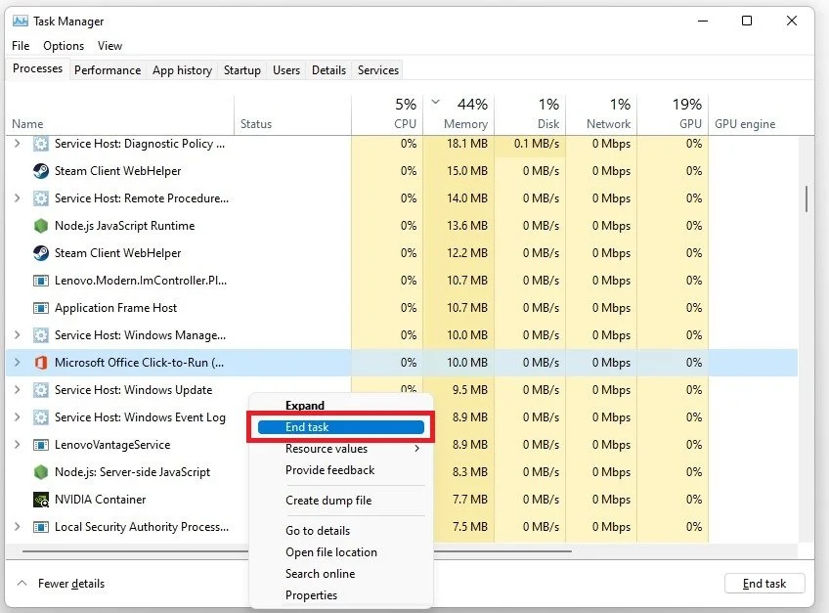The image size is (829, 613).
Task: Click the 18.1 MB memory value
Action: pos(467,144)
